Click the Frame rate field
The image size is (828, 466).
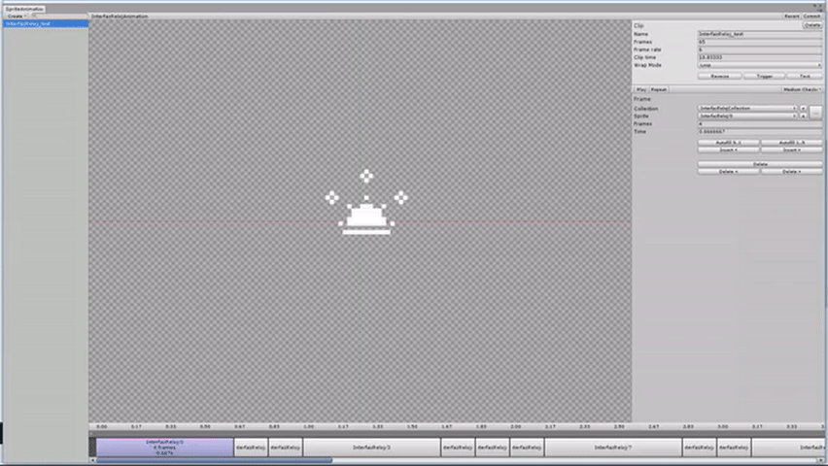point(759,50)
